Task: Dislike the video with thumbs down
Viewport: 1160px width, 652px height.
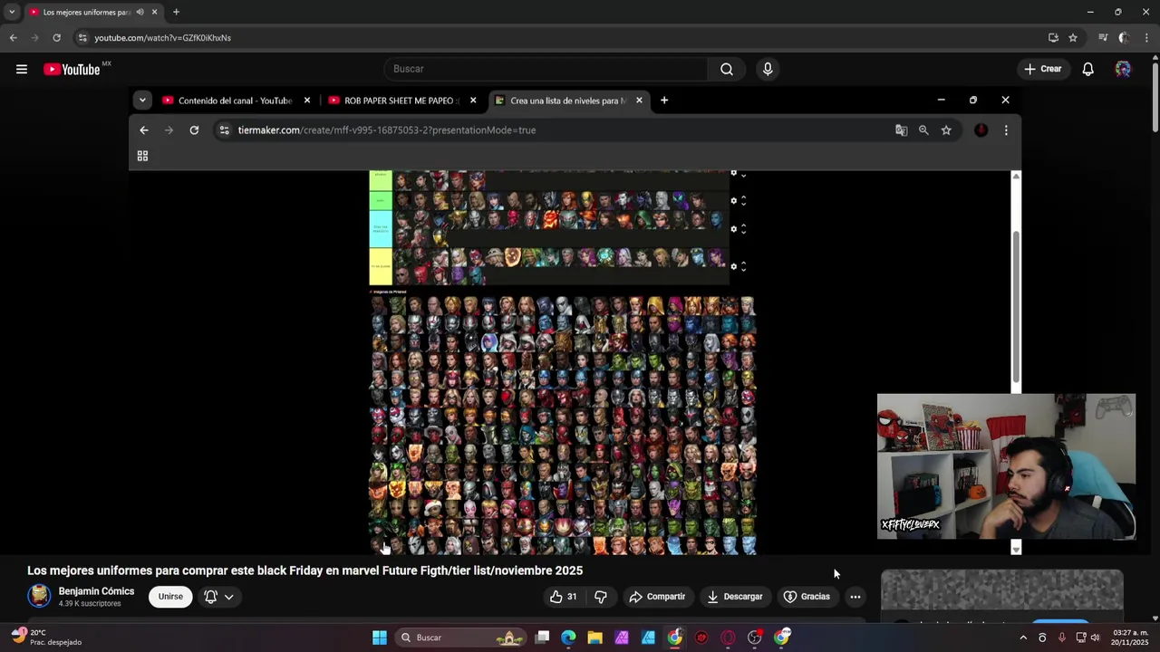Action: pos(600,597)
